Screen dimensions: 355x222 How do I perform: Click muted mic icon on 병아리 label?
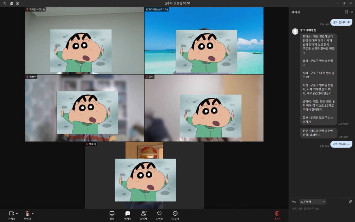(87, 144)
